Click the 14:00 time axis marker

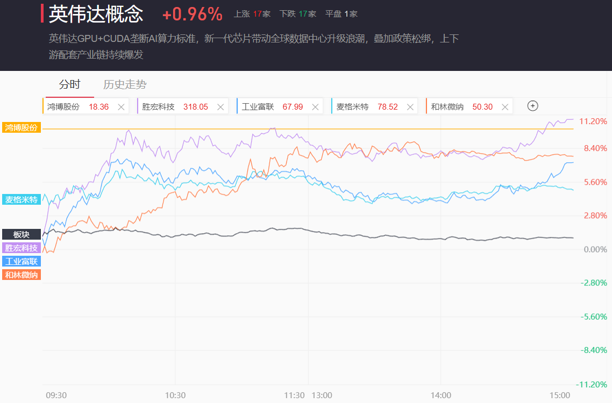coord(440,395)
